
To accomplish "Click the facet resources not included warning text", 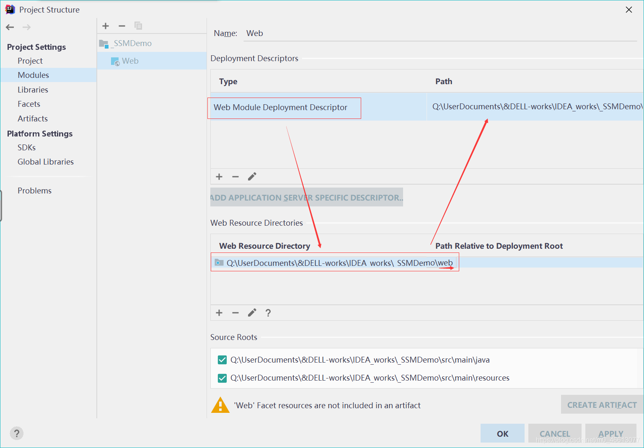I will pos(327,405).
